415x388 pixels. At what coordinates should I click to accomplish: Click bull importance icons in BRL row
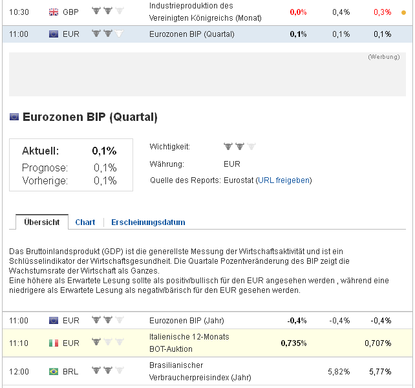click(x=107, y=371)
